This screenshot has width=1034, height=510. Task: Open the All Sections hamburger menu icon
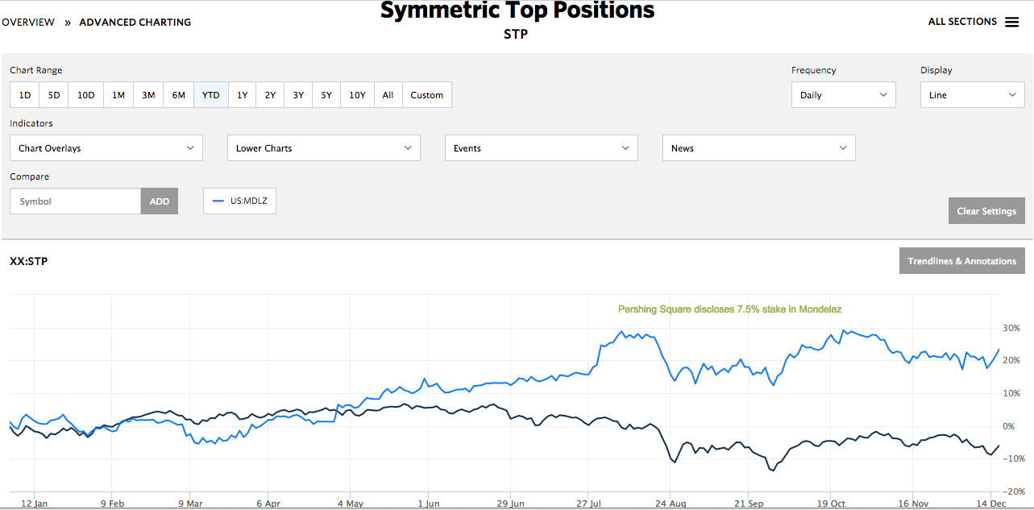[x=1011, y=22]
